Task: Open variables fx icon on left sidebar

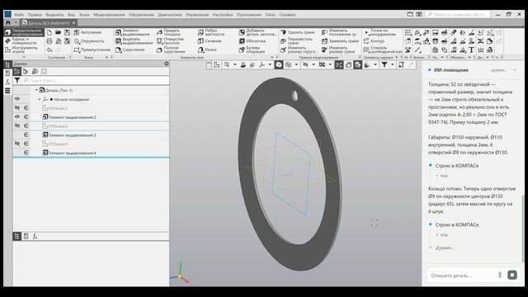Action: click(7, 82)
